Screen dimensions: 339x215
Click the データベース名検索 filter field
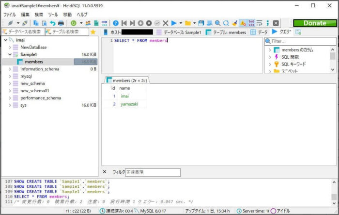click(23, 32)
